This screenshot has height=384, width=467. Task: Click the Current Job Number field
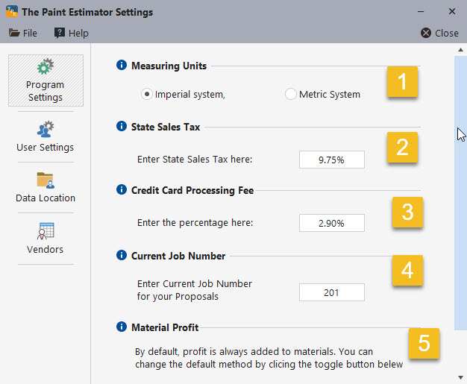pyautogui.click(x=332, y=292)
